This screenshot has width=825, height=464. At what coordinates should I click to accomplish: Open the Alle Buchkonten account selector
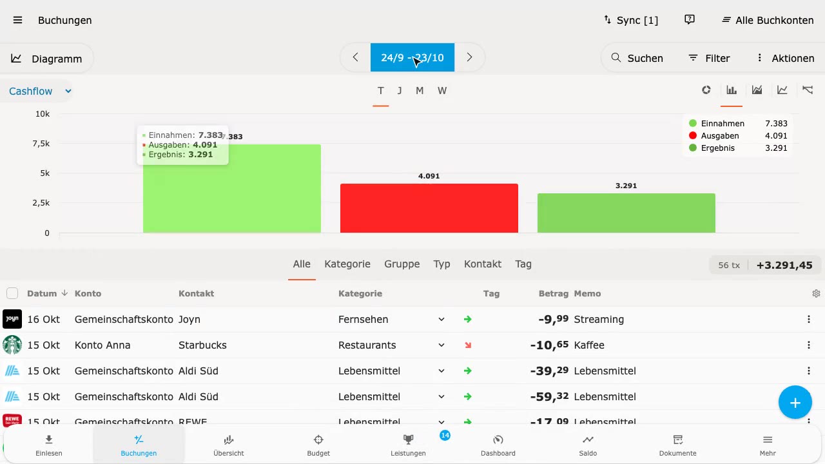(768, 20)
